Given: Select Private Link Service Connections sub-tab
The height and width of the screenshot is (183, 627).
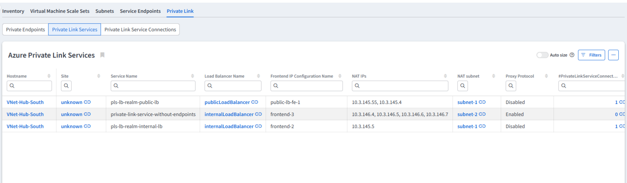Looking at the screenshot, I should [140, 29].
